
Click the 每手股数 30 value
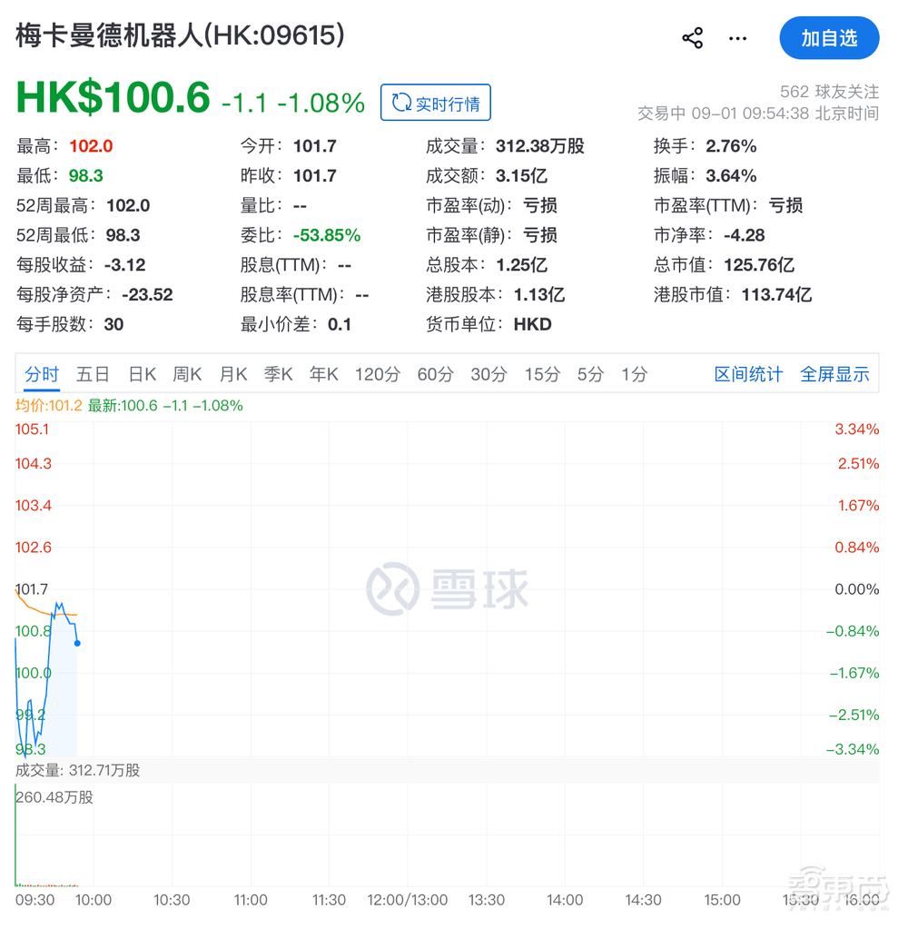(x=113, y=324)
